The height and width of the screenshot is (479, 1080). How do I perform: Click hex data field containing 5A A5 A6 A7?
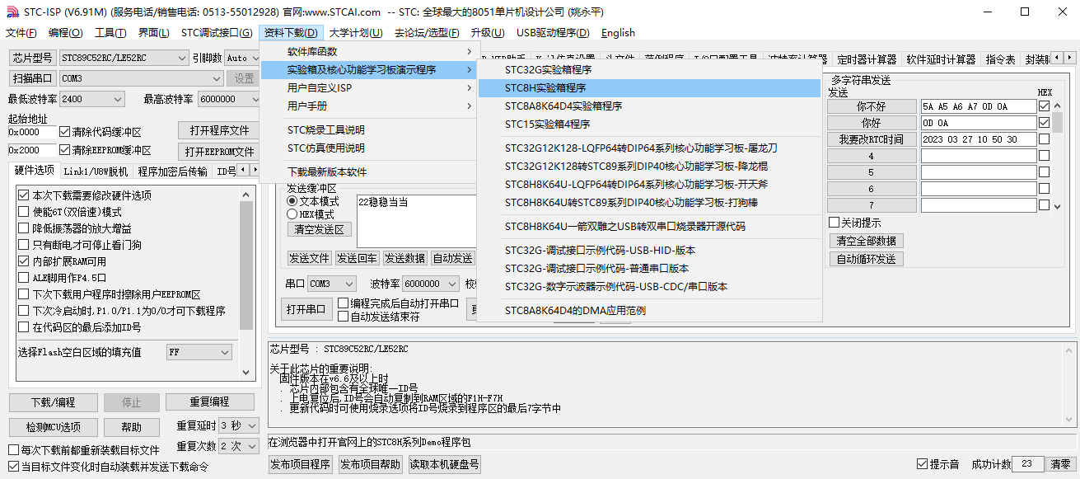pyautogui.click(x=978, y=106)
